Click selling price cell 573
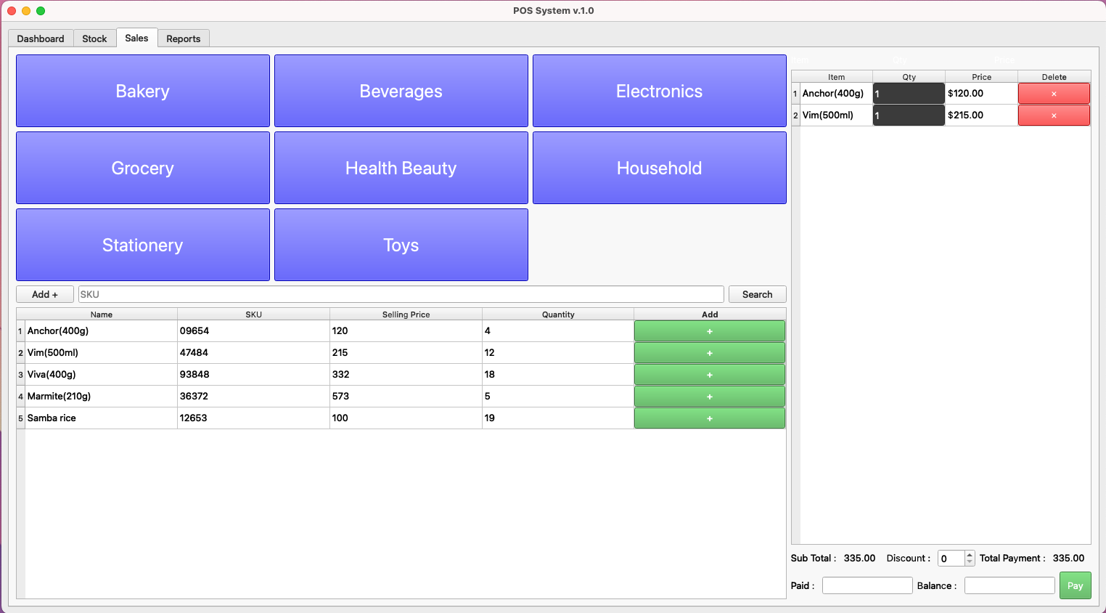 click(406, 396)
